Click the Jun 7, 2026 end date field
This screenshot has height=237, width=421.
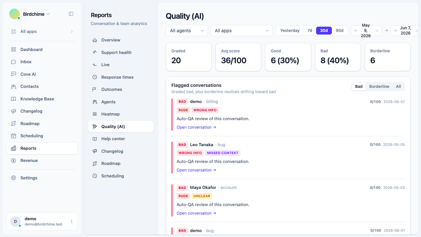tap(405, 31)
